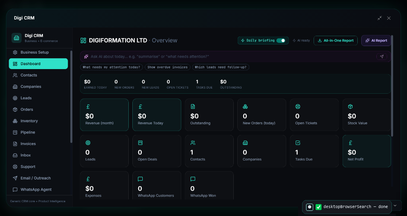Click the green checkmark in desktopBrowserSearch bar
Viewport: 407px width, 216px height.
coord(318,207)
